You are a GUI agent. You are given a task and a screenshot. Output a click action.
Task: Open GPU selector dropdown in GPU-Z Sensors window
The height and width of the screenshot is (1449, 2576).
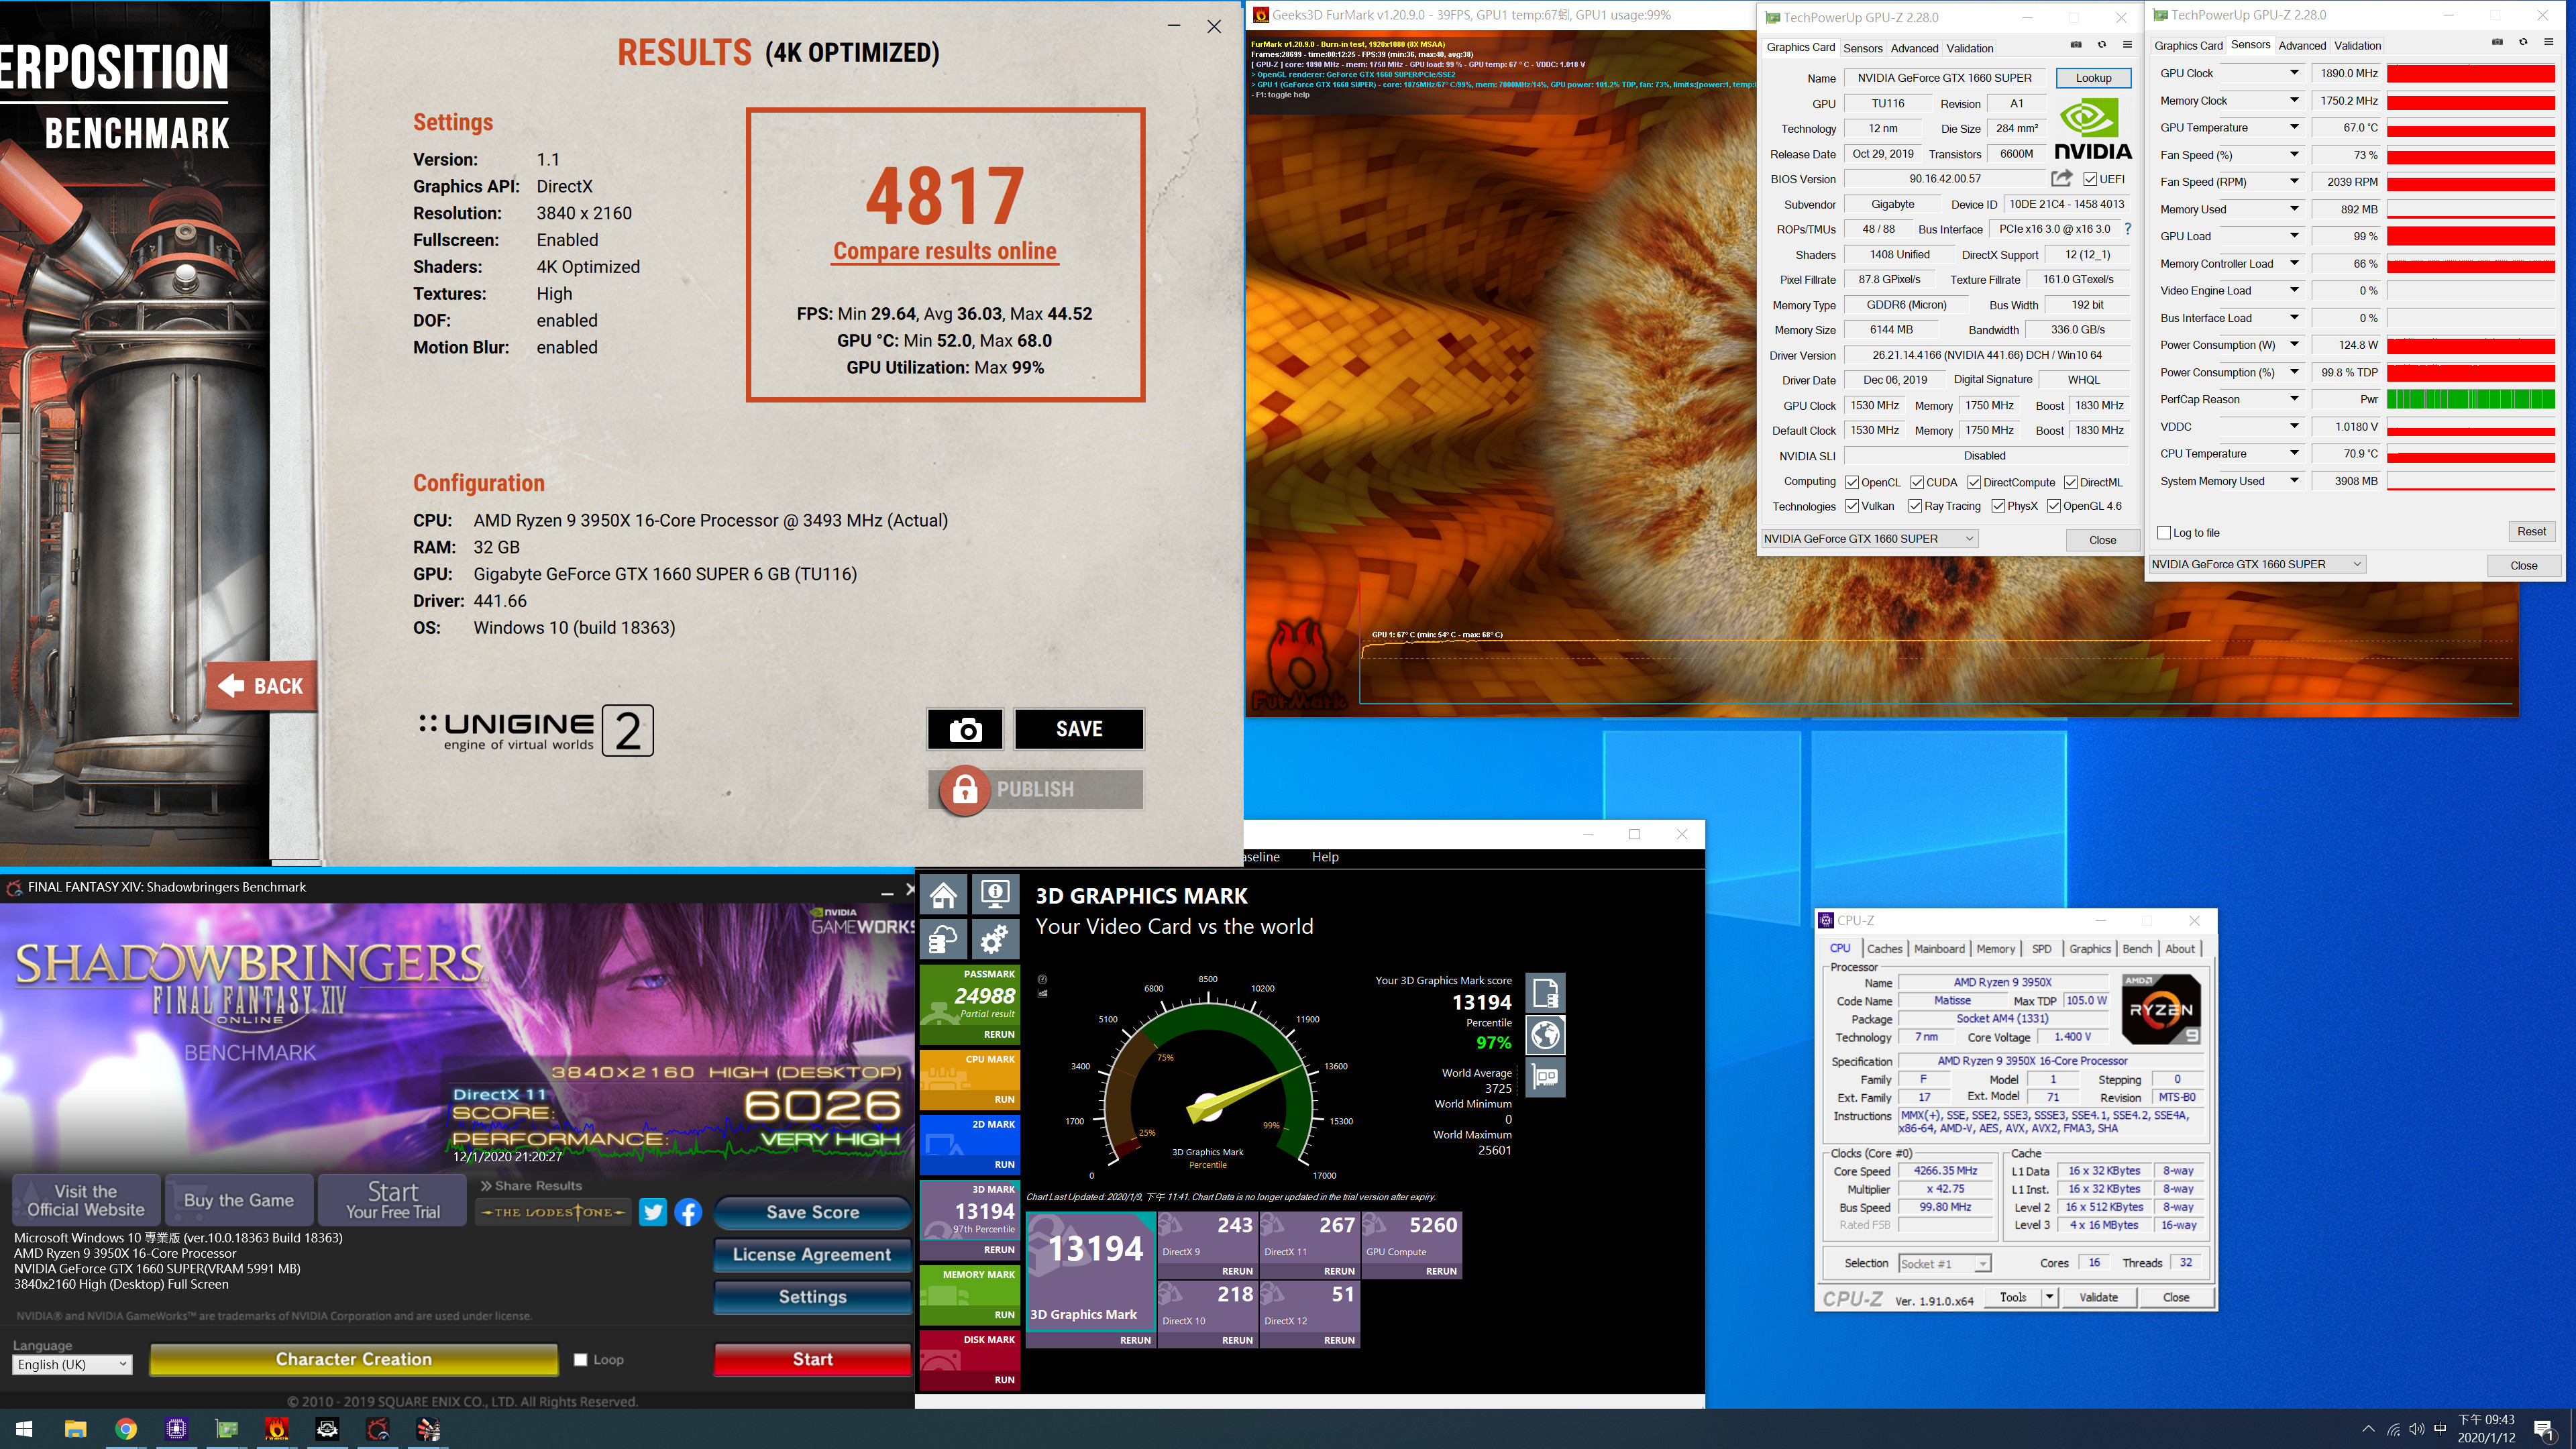(x=2257, y=564)
